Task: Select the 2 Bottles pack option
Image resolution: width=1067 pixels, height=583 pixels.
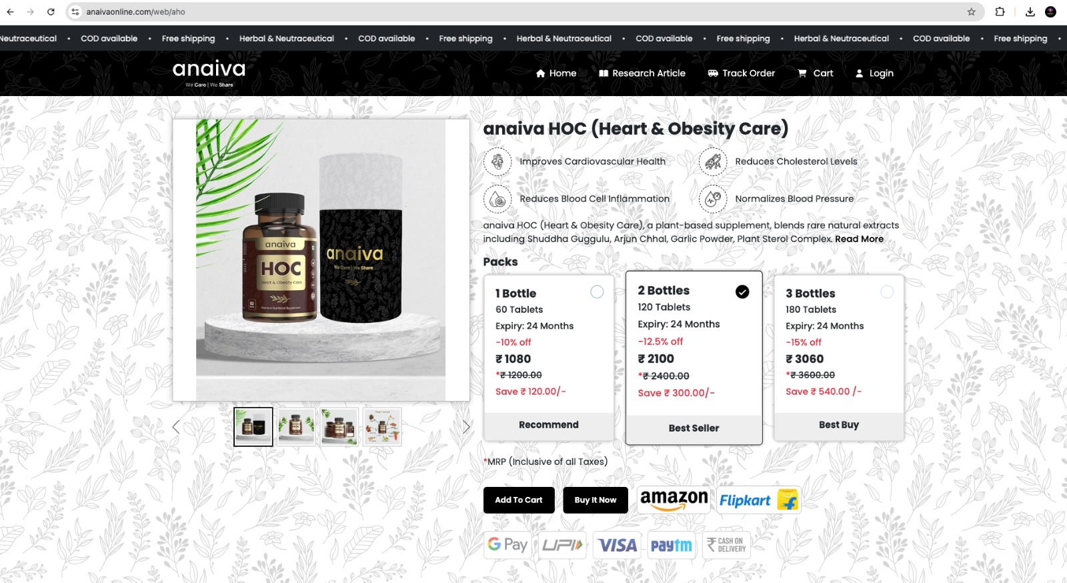Action: point(694,358)
